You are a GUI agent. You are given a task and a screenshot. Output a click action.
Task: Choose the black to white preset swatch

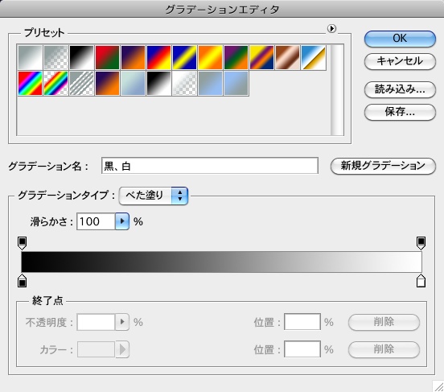pyautogui.click(x=81, y=57)
